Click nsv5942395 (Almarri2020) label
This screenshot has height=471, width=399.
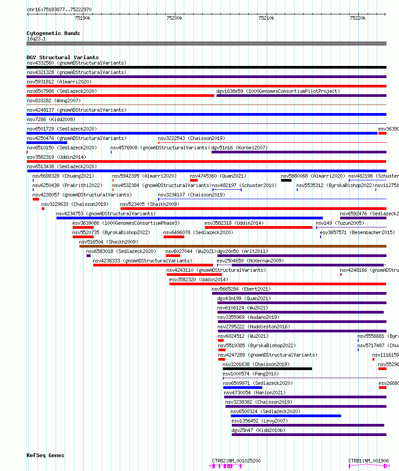click(144, 176)
